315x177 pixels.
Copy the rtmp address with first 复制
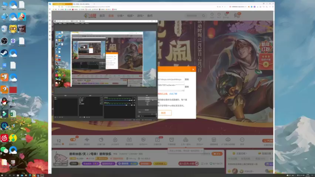point(187,79)
